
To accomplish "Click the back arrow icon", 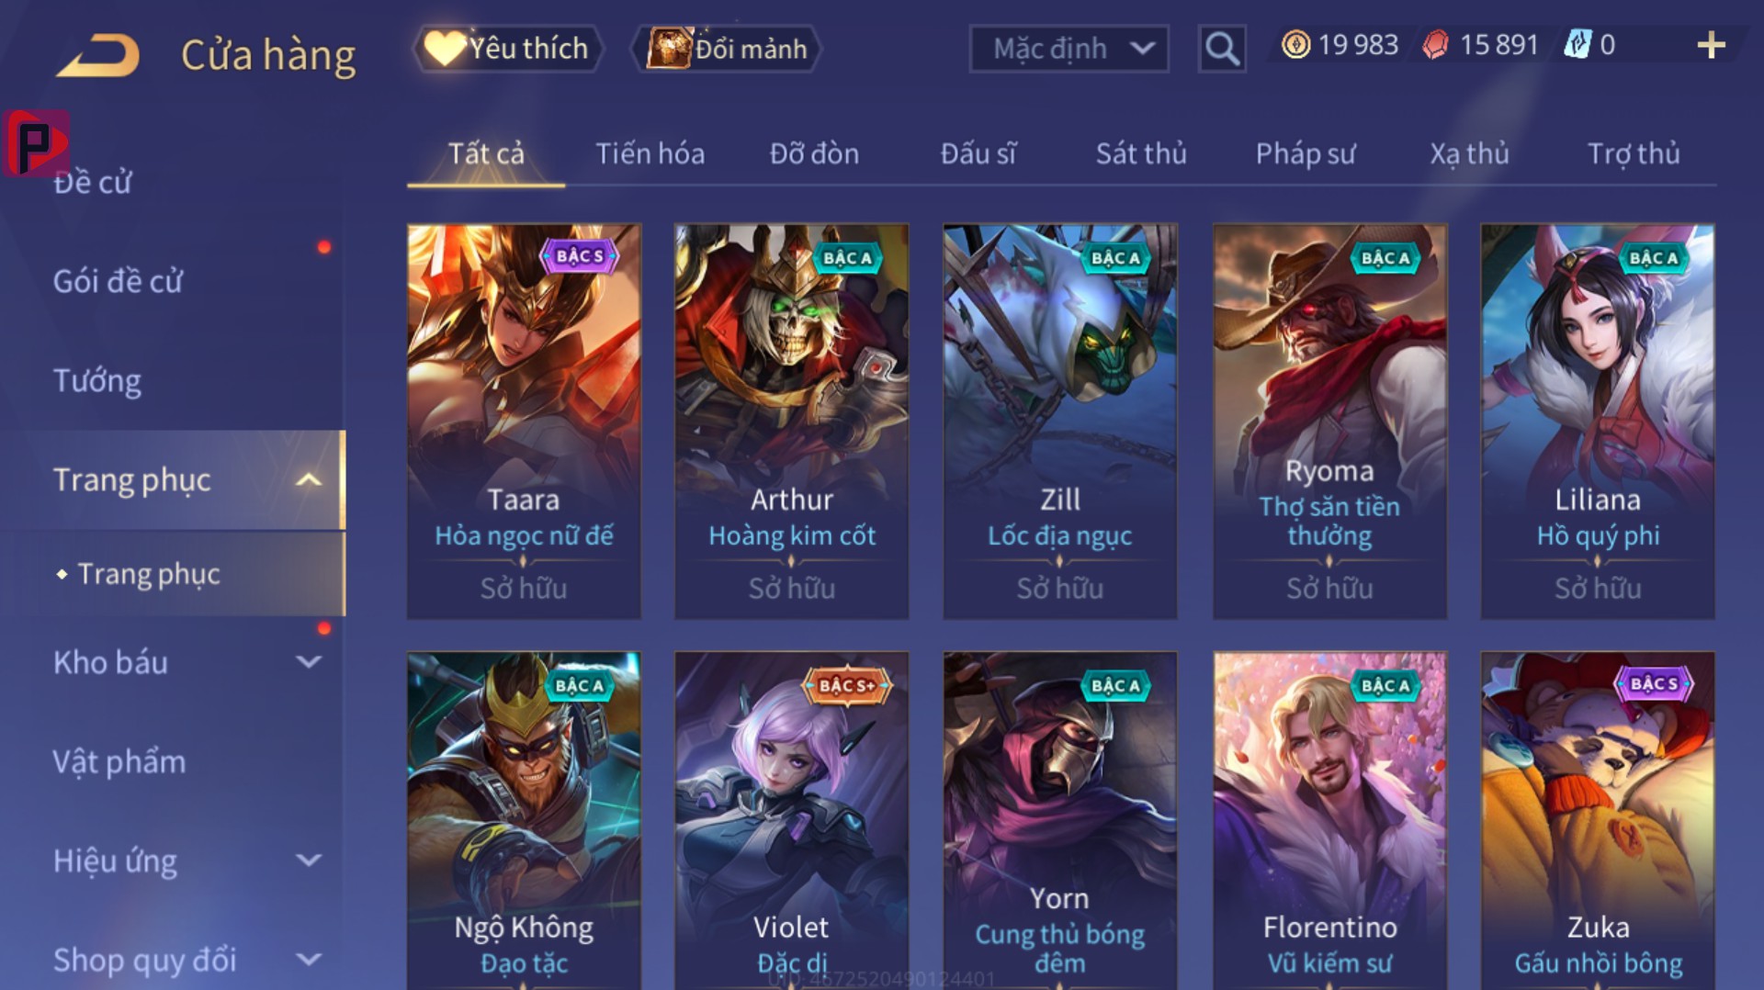I will coord(97,55).
